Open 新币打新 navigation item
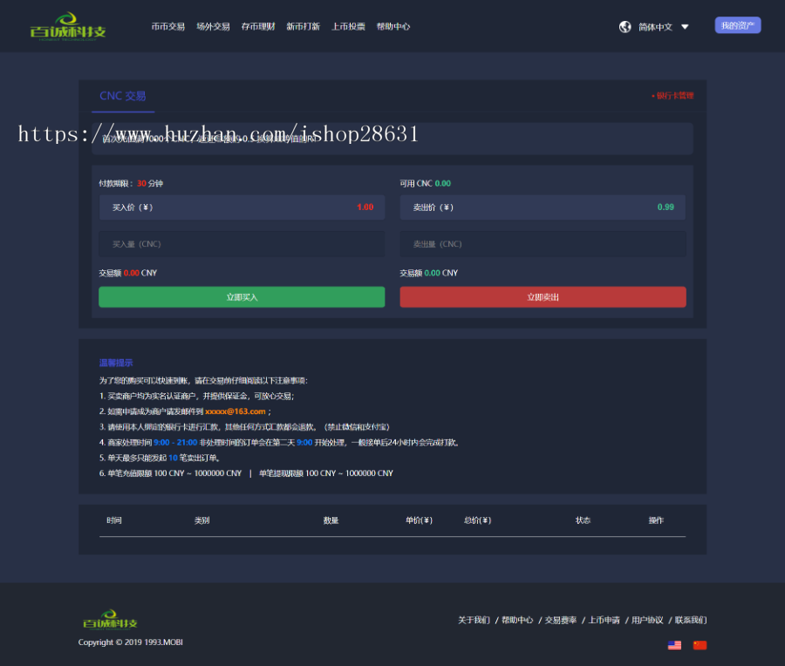 pyautogui.click(x=303, y=26)
